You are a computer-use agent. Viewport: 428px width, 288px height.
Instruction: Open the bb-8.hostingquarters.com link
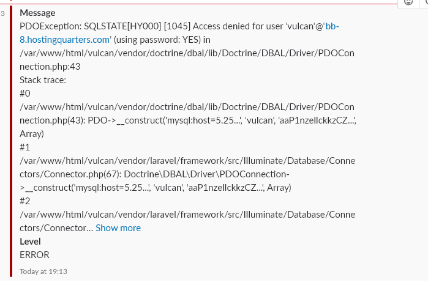click(x=65, y=33)
